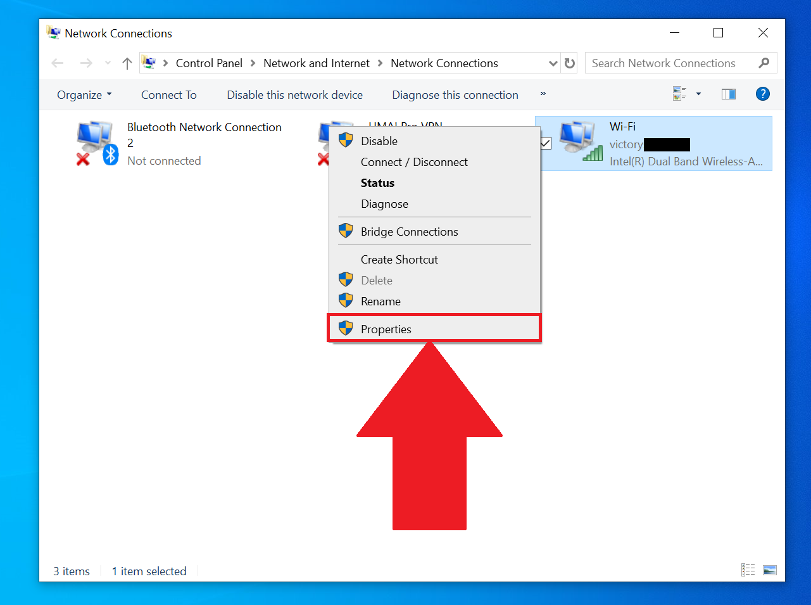Switch to large icons via status bar icon
This screenshot has height=605, width=811.
click(769, 570)
